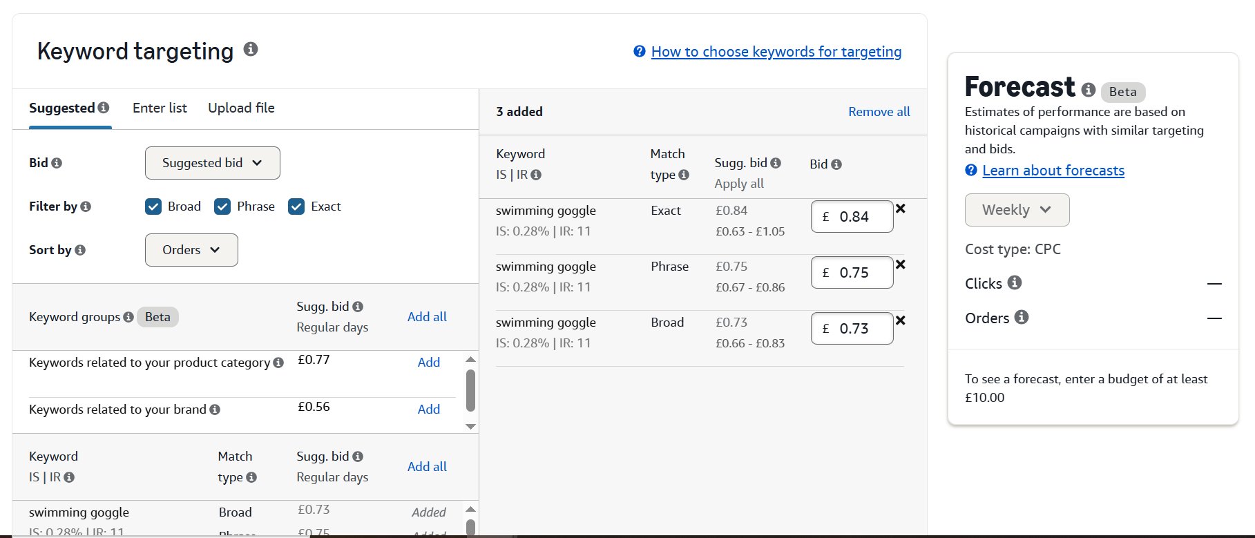Click info icon next to Forecast heading

(x=1089, y=90)
